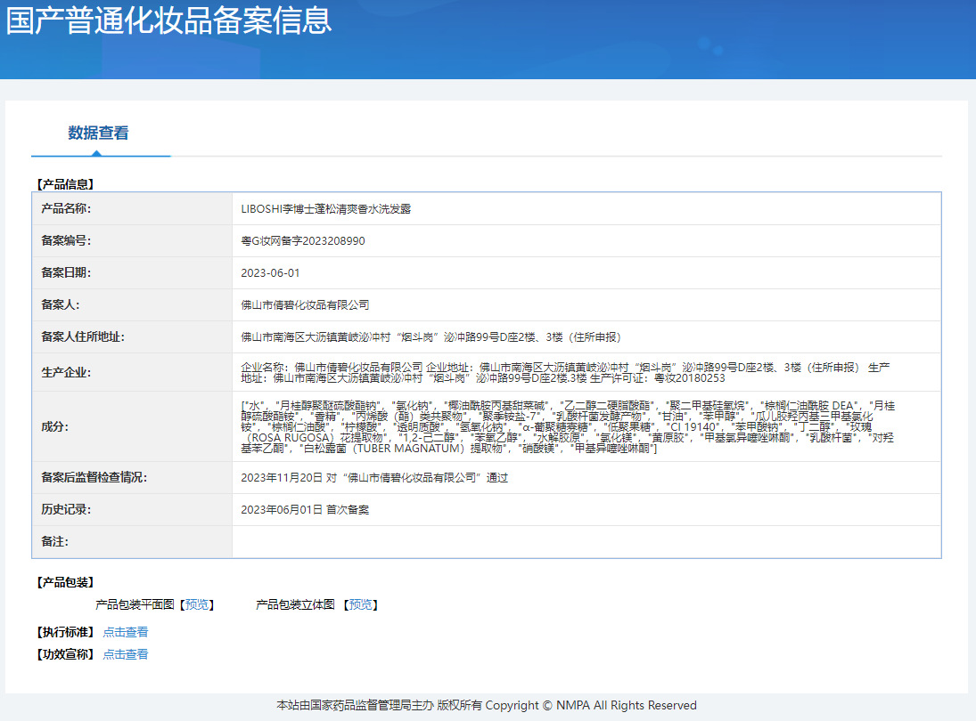976x721 pixels.
Task: Click the 备注 label
Action: [54, 541]
